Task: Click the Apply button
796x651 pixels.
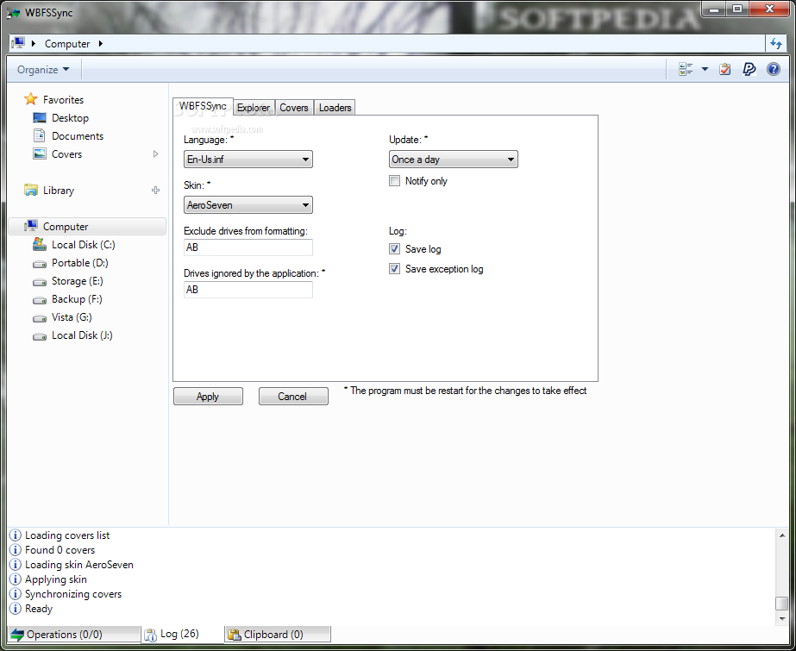Action: pyautogui.click(x=208, y=397)
